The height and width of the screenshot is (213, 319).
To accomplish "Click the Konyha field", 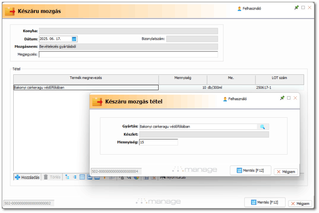I will pyautogui.click(x=128, y=31).
